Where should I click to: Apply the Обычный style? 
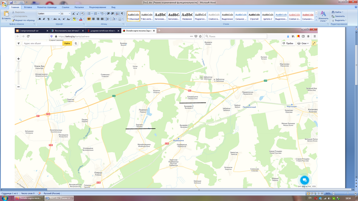[133, 16]
